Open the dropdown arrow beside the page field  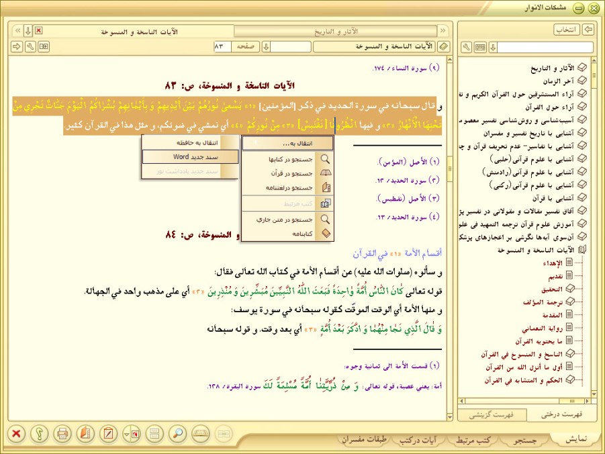[266, 47]
